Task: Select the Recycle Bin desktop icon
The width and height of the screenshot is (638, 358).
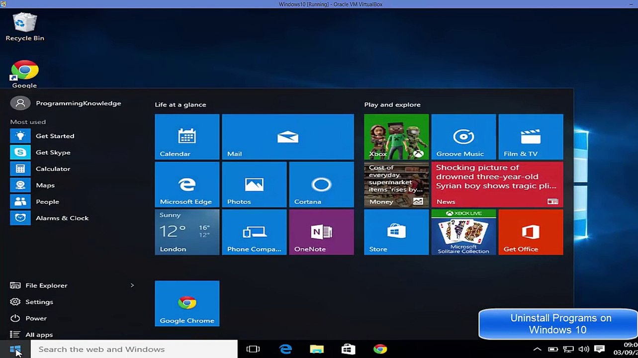Action: coord(25,27)
